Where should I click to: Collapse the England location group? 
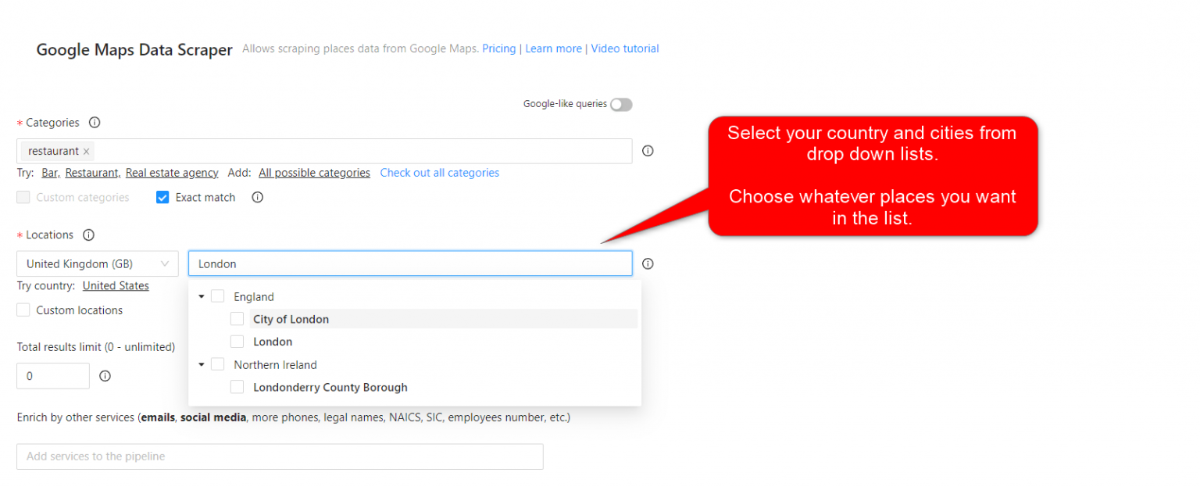(x=202, y=296)
